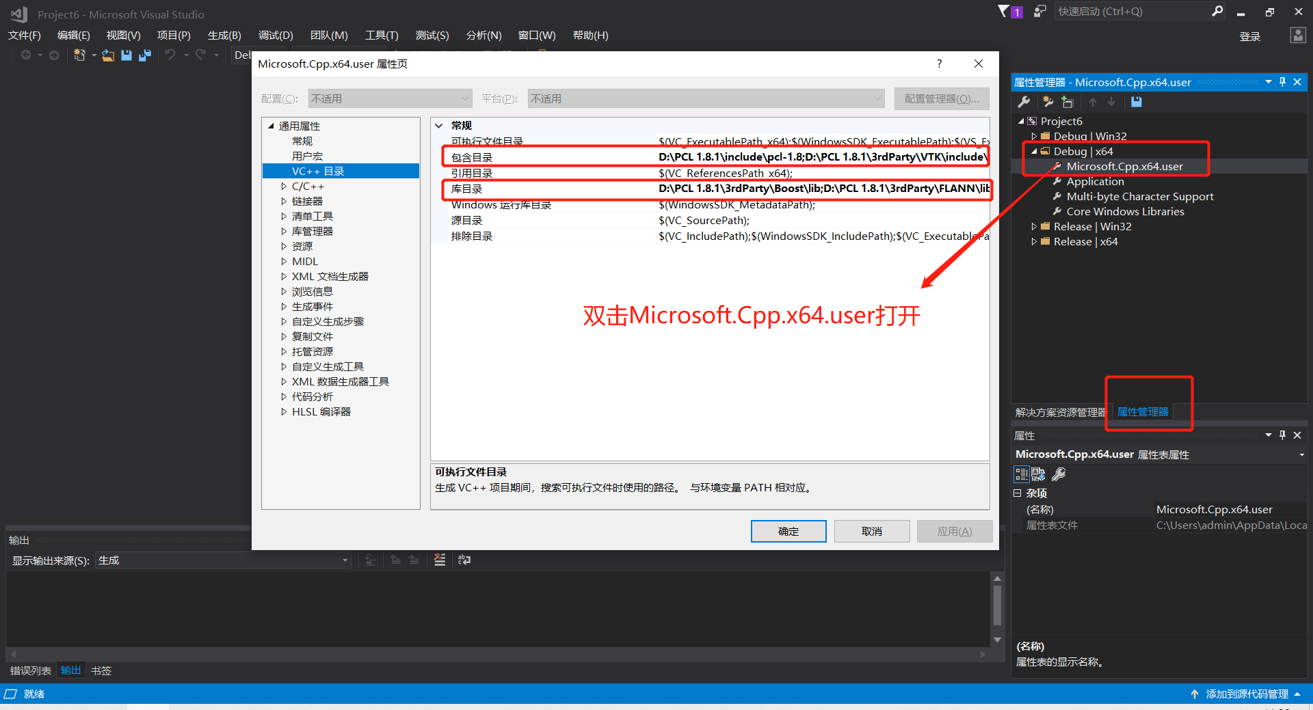Pin the Properties panel

pos(1282,435)
